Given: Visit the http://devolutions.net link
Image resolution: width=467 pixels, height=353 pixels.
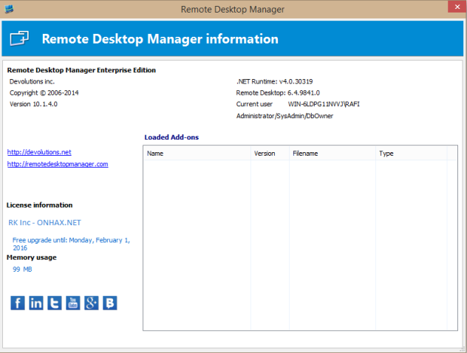Looking at the screenshot, I should coord(39,152).
